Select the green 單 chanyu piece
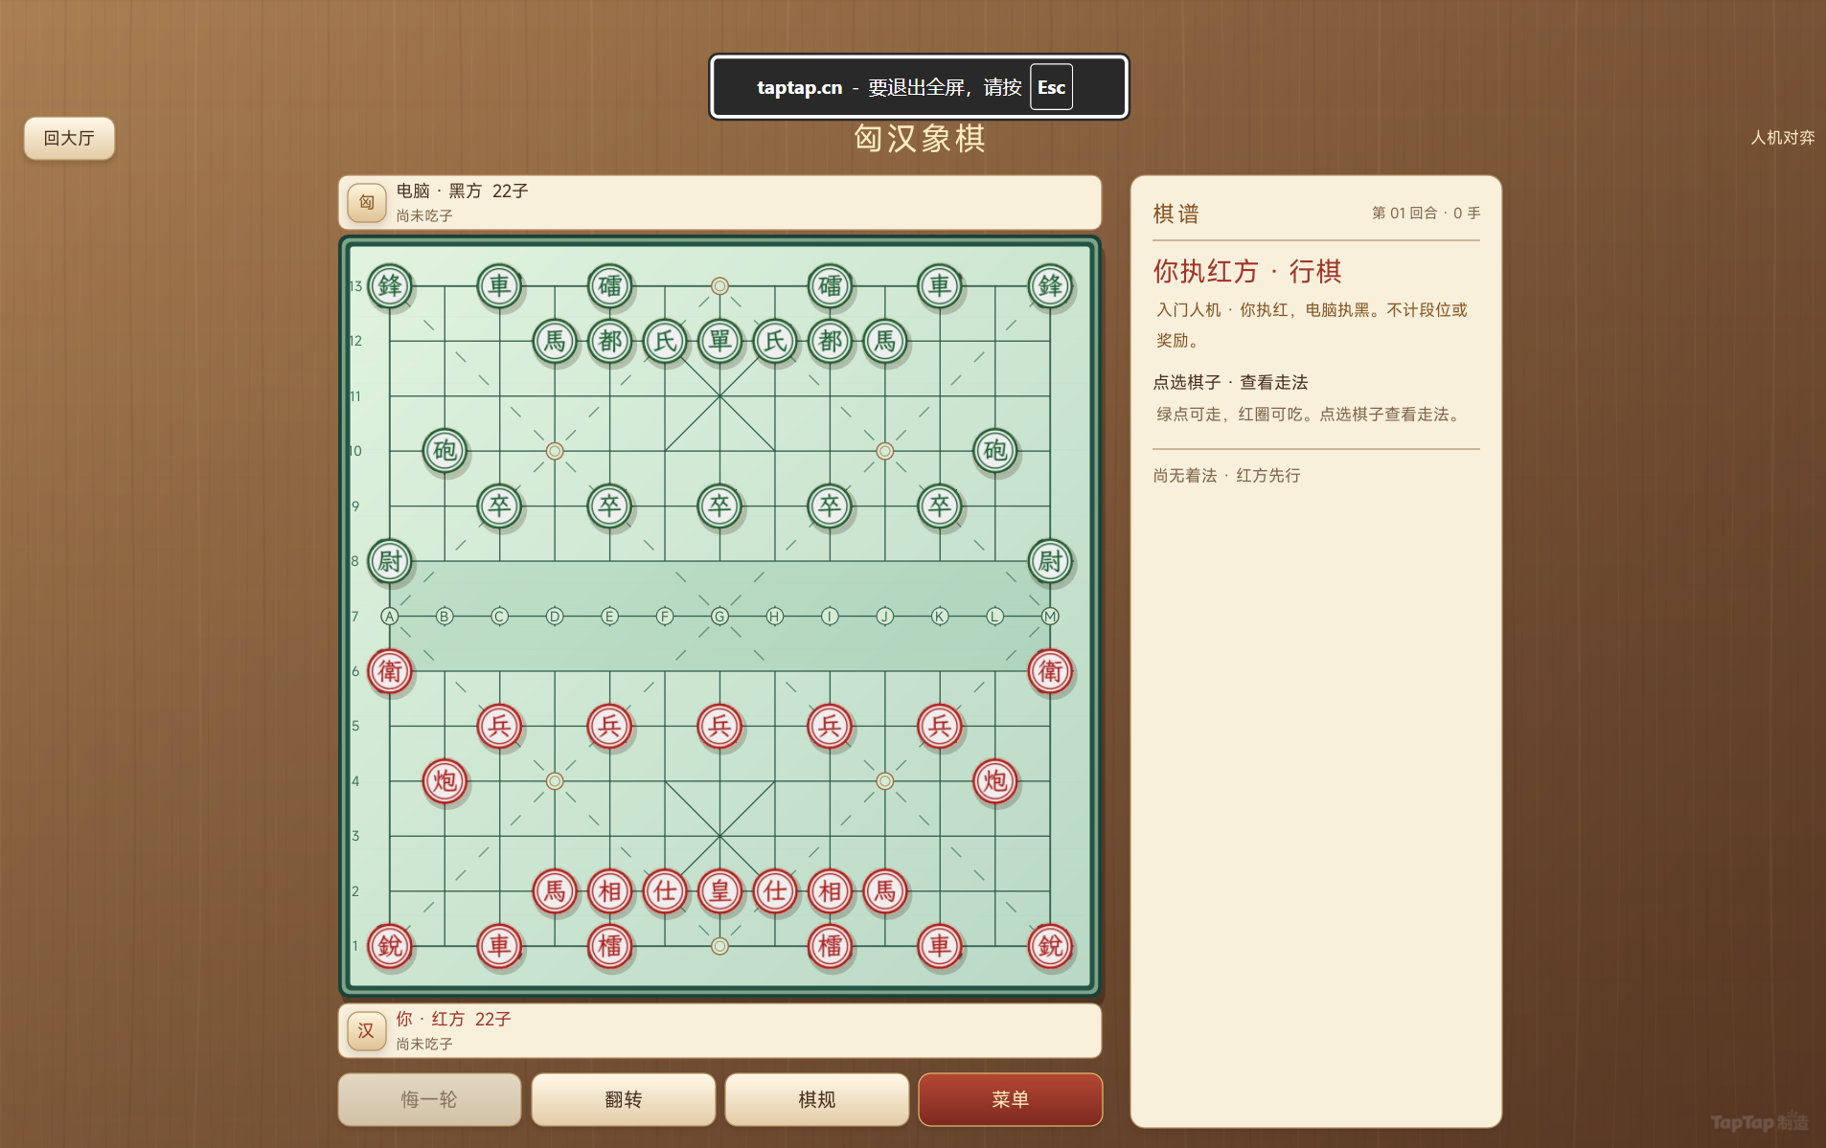Image resolution: width=1826 pixels, height=1148 pixels. coord(719,341)
